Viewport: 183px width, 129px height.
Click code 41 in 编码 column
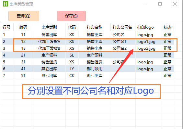(x=23, y=69)
